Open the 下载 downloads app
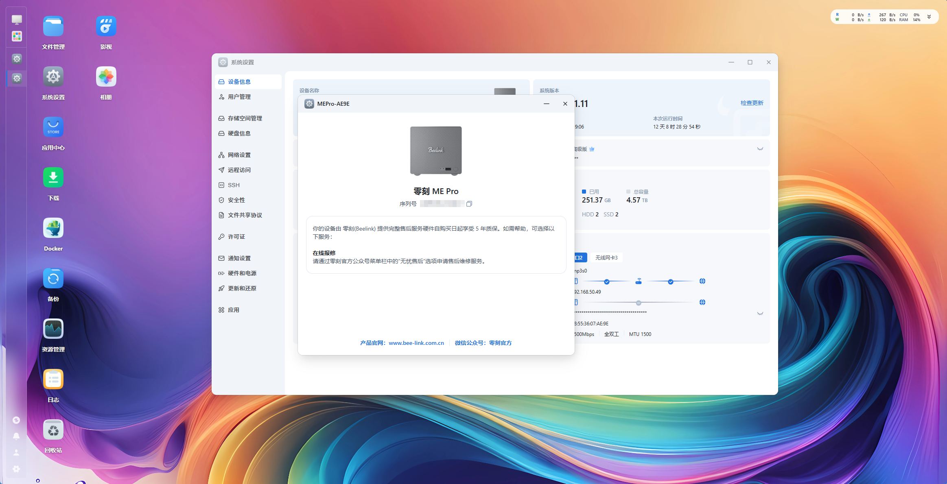The height and width of the screenshot is (484, 947). coord(53,177)
